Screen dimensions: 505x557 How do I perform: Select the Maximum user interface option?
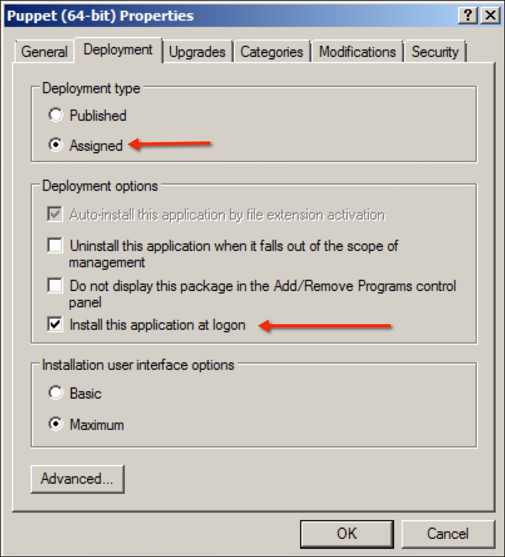tap(56, 424)
